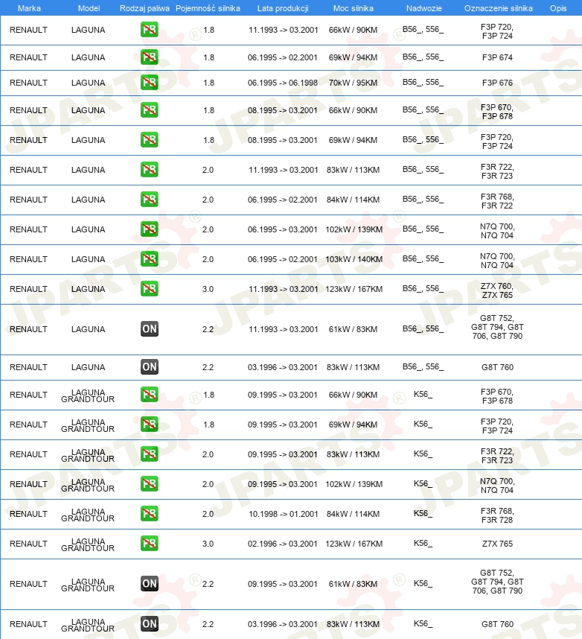Click the petrol fuel icon for F3P 676 row
This screenshot has height=639, width=582.
(150, 83)
